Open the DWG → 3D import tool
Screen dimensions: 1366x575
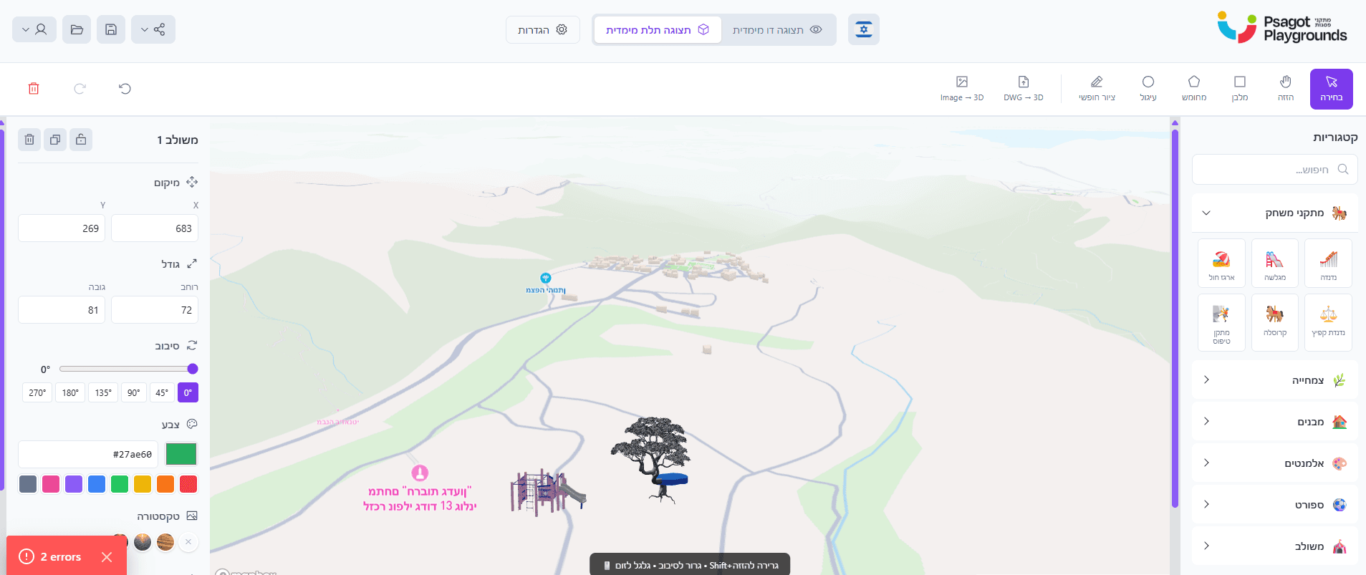coord(1024,89)
